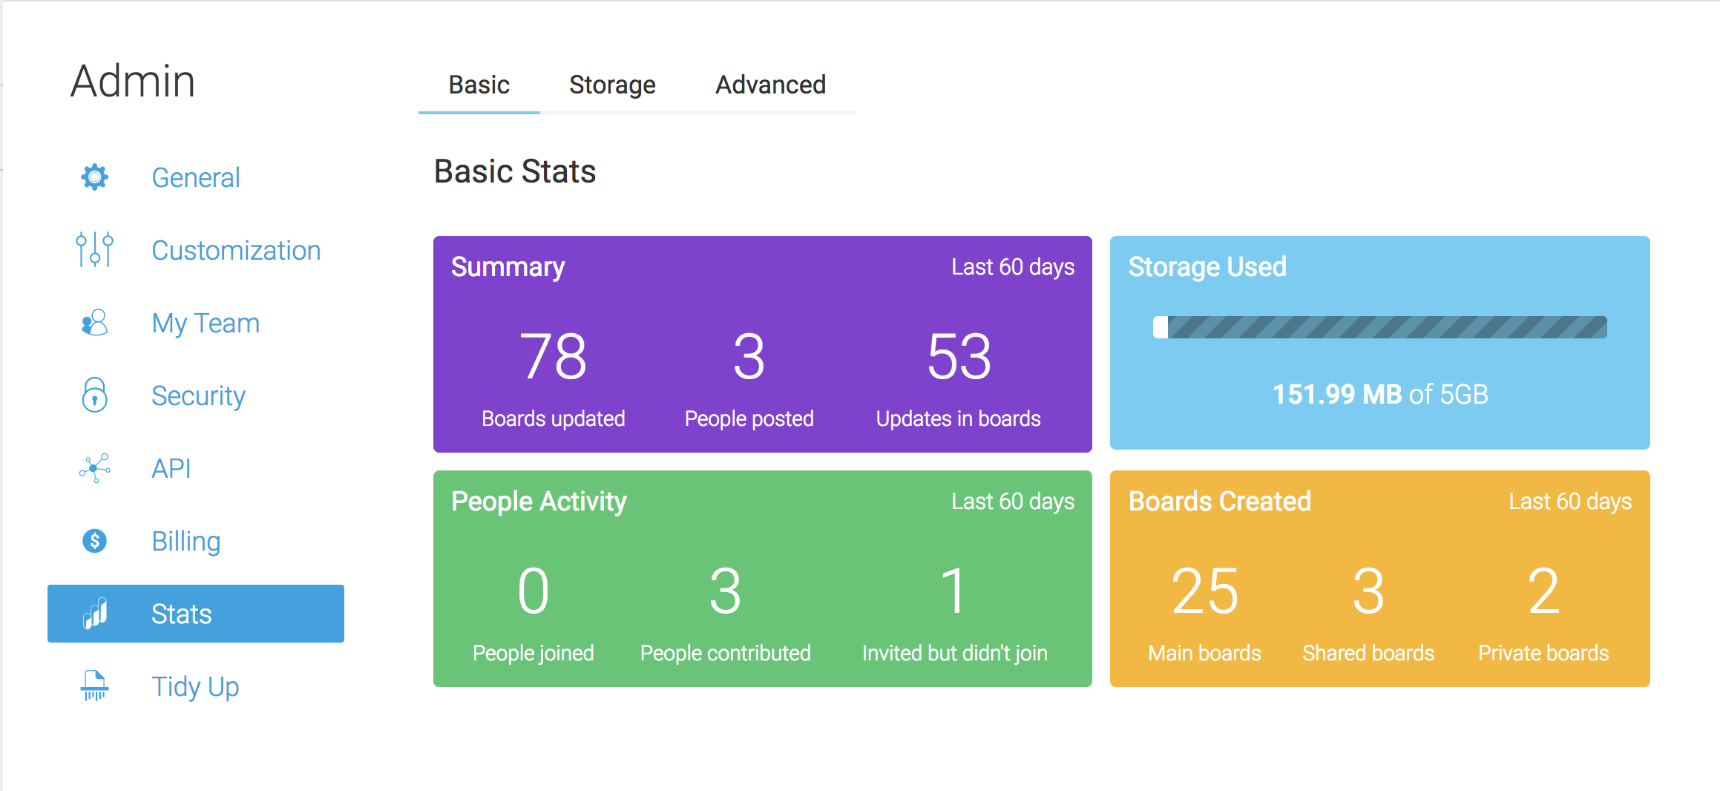Click Last 60 days in People Activity card

(x=1013, y=502)
